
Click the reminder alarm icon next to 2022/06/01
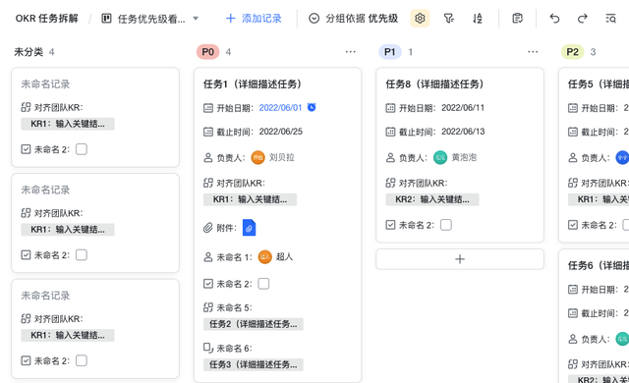pyautogui.click(x=312, y=107)
